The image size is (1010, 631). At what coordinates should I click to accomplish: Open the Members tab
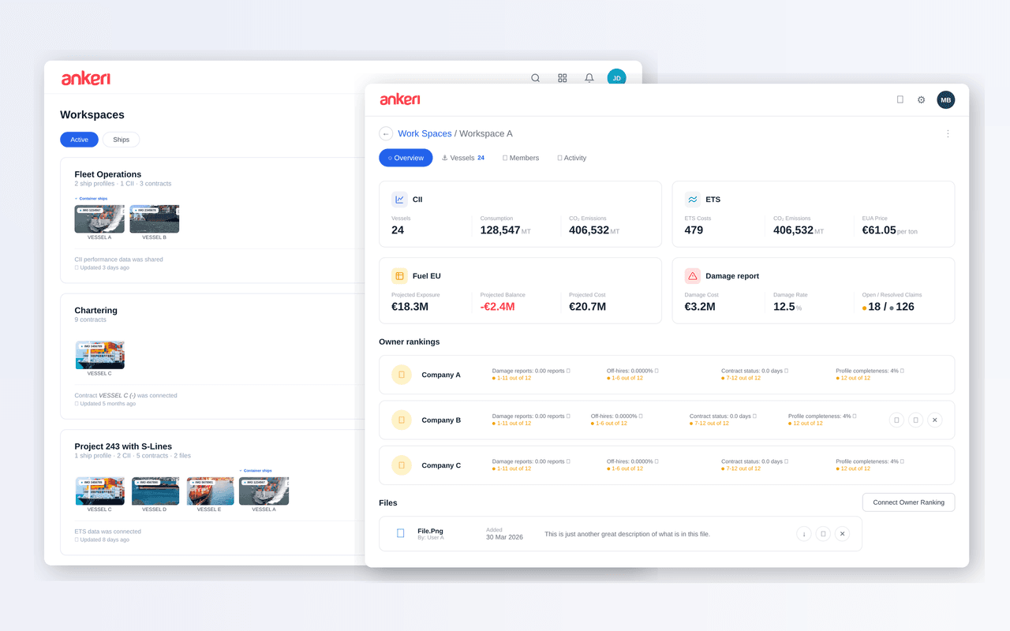[x=520, y=158]
